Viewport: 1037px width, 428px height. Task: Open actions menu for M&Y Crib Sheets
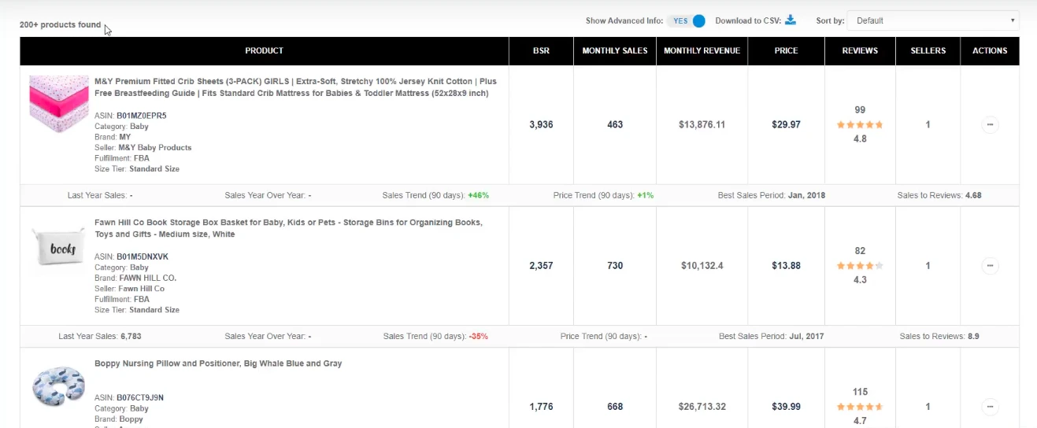tap(990, 124)
